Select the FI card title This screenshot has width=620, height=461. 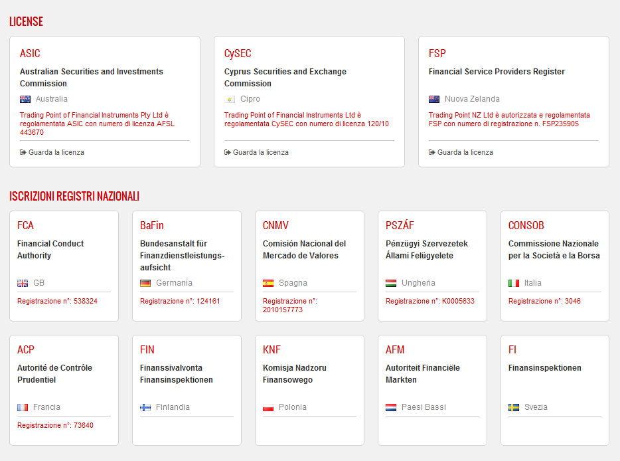pos(512,350)
